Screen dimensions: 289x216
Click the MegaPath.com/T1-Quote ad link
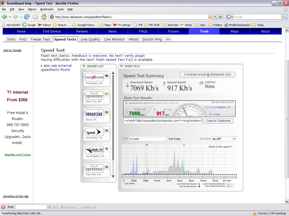pyautogui.click(x=18, y=155)
